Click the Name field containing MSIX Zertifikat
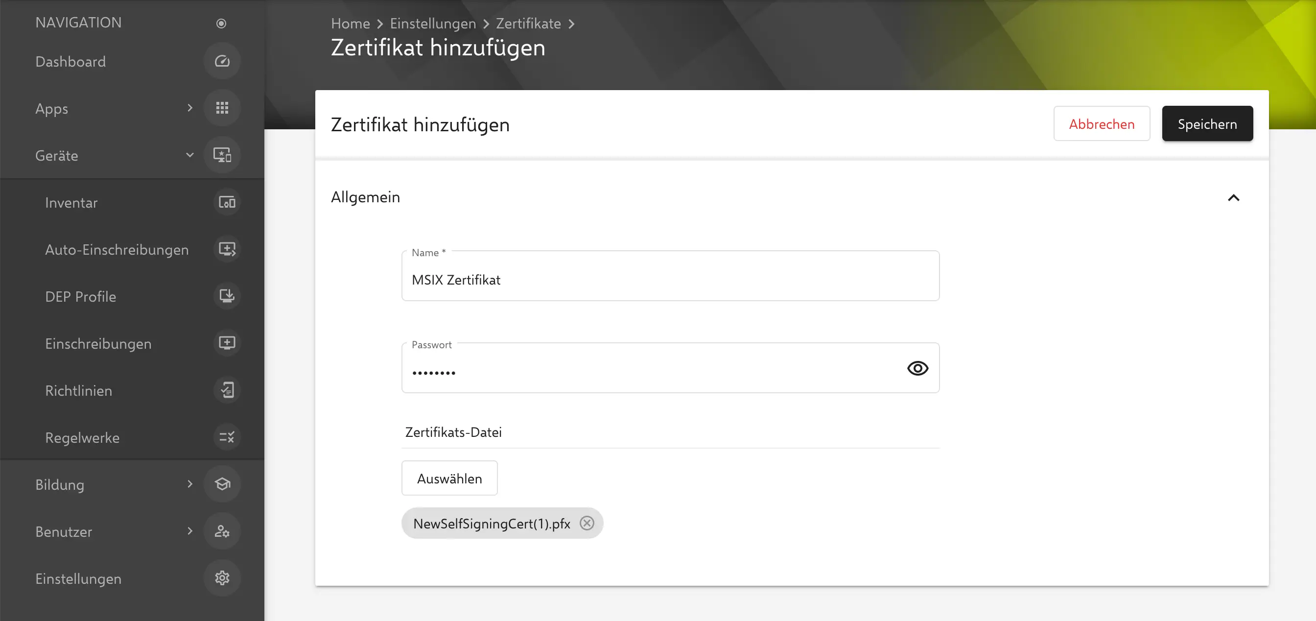This screenshot has width=1316, height=621. (670, 276)
